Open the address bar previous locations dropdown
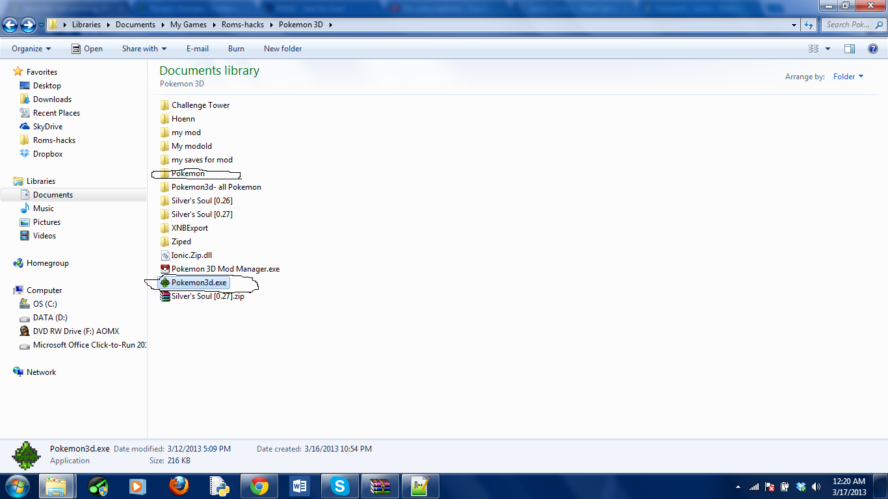 point(794,25)
